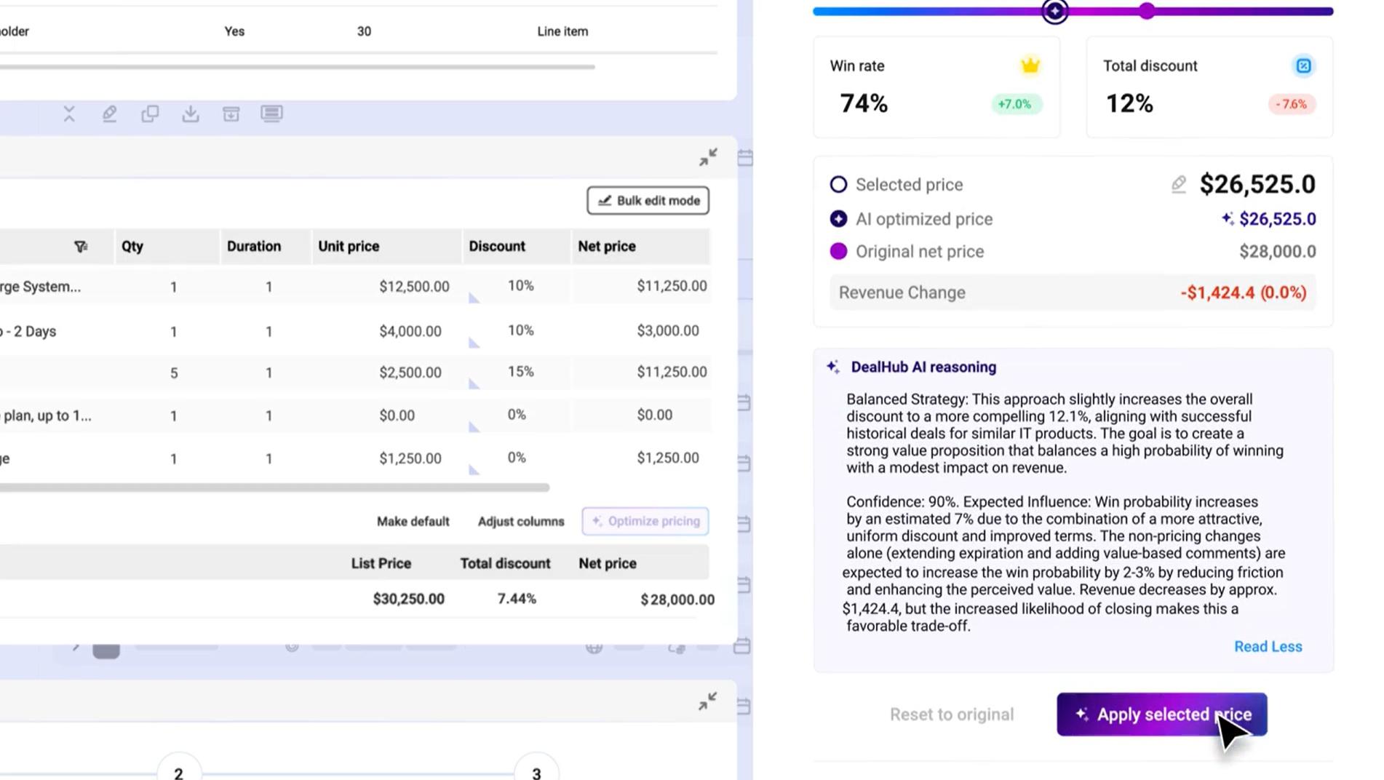
Task: Select the Selected price radio button
Action: point(838,184)
